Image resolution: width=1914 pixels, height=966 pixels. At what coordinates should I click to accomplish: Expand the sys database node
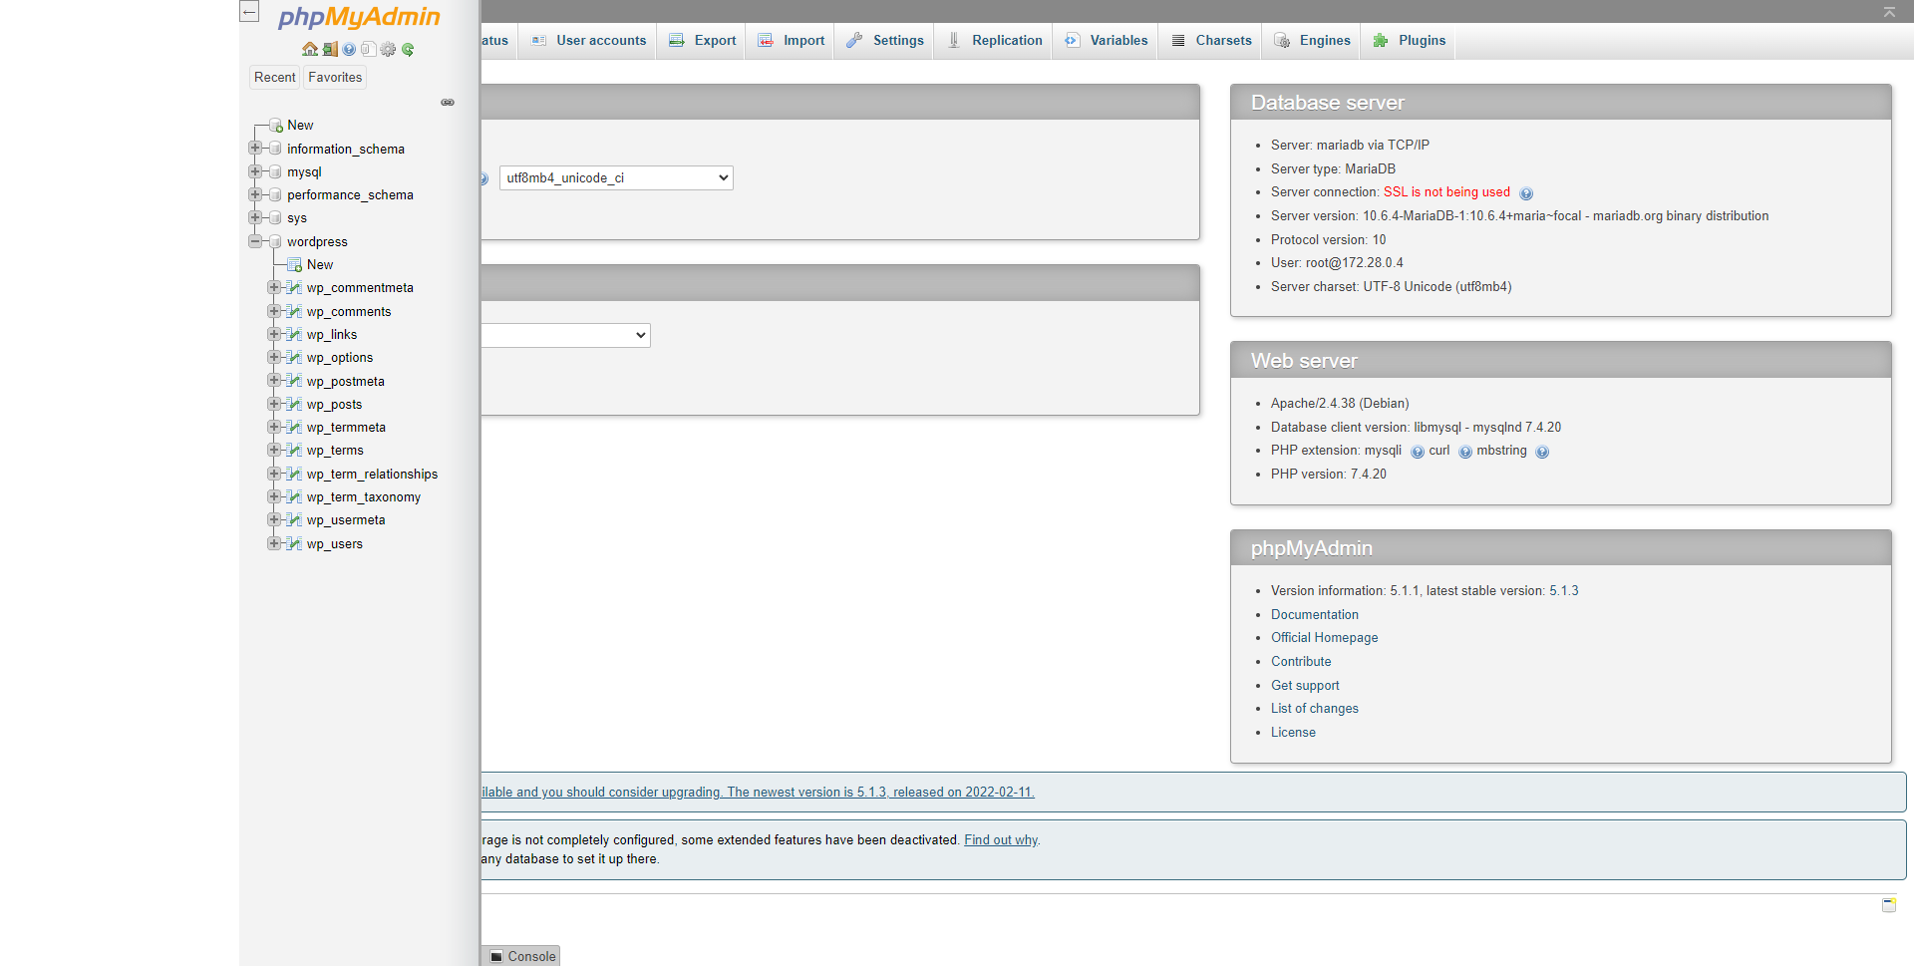pyautogui.click(x=255, y=216)
